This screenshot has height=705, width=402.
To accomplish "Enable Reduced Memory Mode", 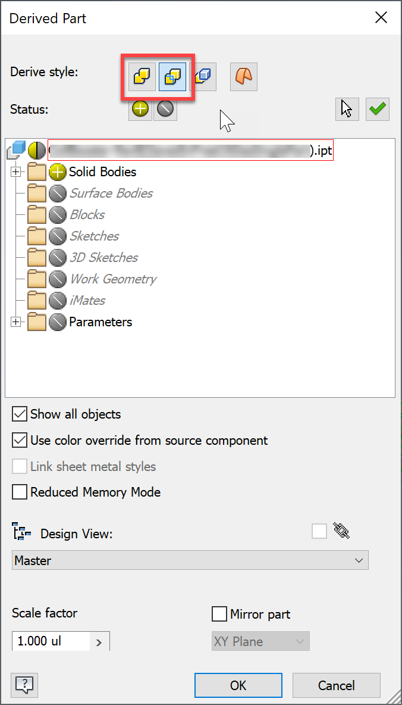I will (19, 492).
